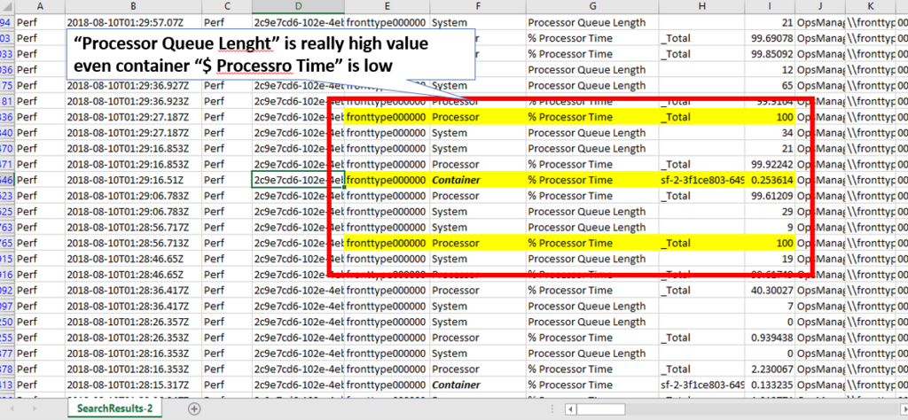908x420 pixels.
Task: Select column B header
Action: [x=134, y=6]
